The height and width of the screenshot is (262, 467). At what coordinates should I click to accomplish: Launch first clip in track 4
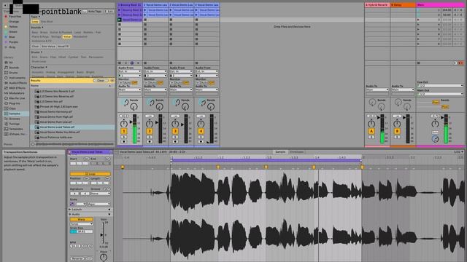click(196, 10)
